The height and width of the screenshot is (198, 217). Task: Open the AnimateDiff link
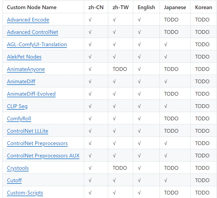(x=21, y=81)
